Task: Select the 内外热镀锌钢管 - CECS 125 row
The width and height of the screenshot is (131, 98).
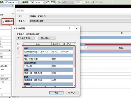Action: pos(38,52)
